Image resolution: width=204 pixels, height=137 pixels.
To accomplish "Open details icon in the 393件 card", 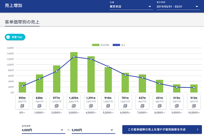I will [x=22, y=106].
